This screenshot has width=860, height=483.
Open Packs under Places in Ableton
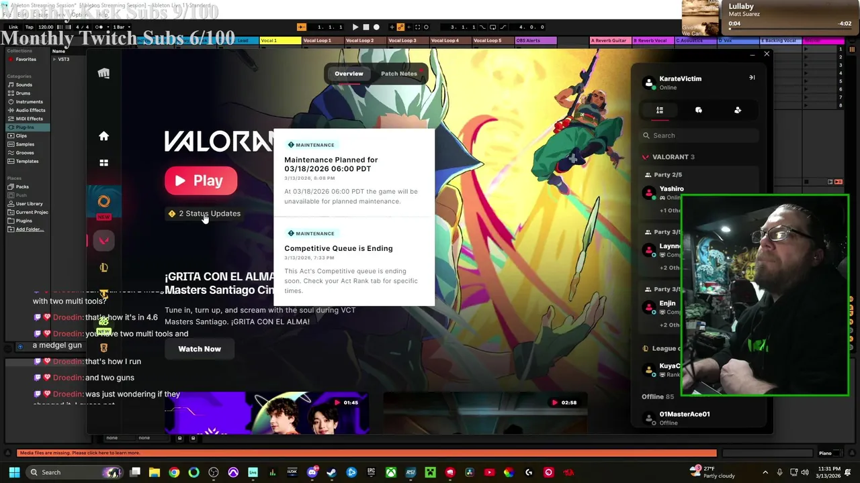coord(22,186)
